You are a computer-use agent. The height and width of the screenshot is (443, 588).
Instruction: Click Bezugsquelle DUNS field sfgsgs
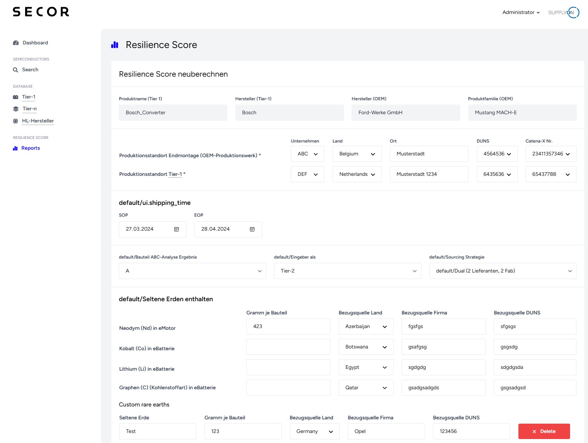pos(535,327)
